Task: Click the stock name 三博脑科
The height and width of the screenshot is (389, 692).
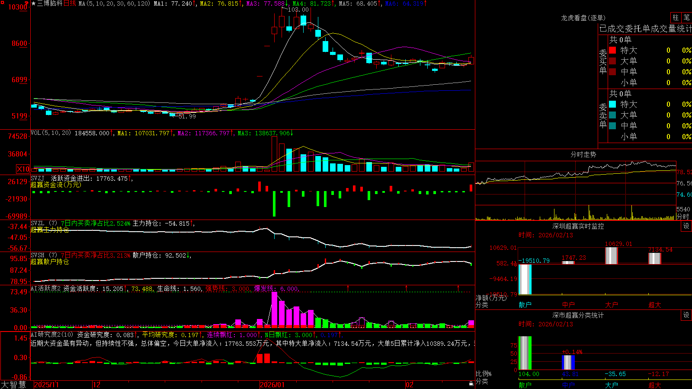Action: [50, 3]
